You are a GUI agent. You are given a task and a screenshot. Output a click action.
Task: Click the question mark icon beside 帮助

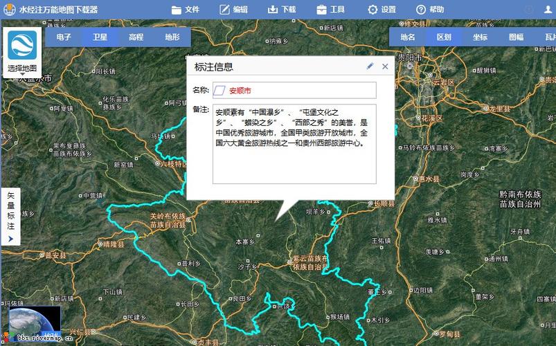pos(421,10)
